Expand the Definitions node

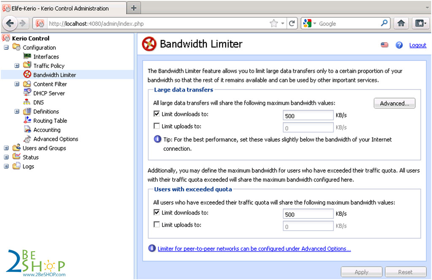(17, 111)
